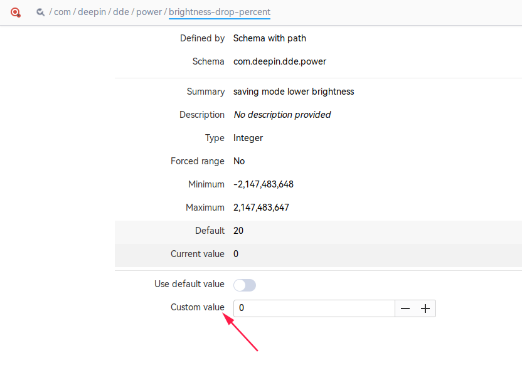Select the Minimum value -2,147,483,648
This screenshot has height=368, width=522.
click(264, 184)
